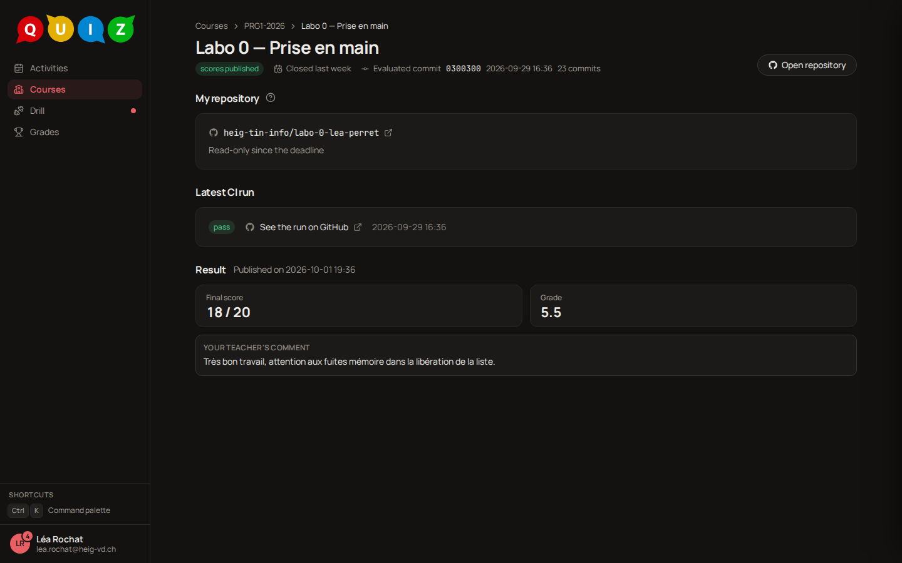Viewport: 902px width, 563px height.
Task: Open heig-tin-info/labo-0-lea-perret repository link
Action: coord(301,133)
